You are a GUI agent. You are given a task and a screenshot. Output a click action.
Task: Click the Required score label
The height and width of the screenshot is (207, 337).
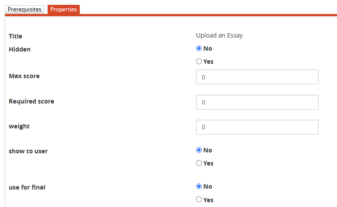click(x=32, y=101)
